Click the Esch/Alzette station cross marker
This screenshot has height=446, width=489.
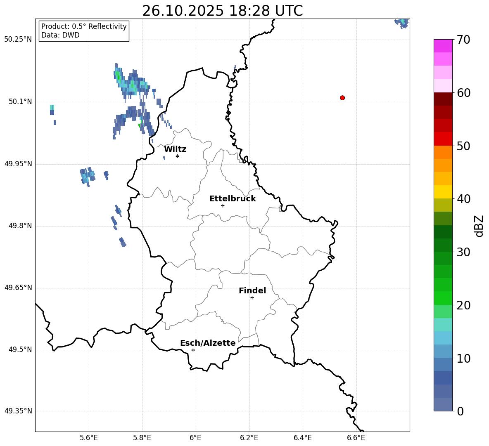point(193,350)
